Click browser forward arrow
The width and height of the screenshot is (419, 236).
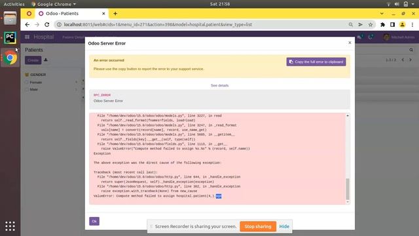point(37,25)
